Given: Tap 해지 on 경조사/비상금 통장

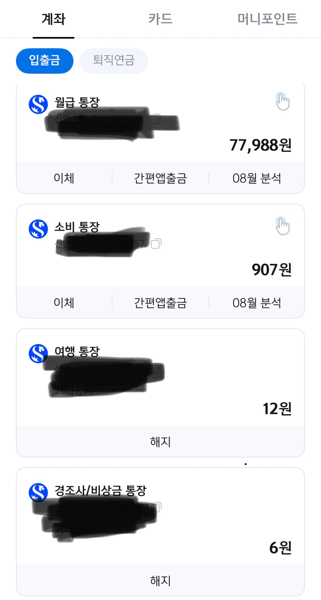Looking at the screenshot, I should click(160, 580).
